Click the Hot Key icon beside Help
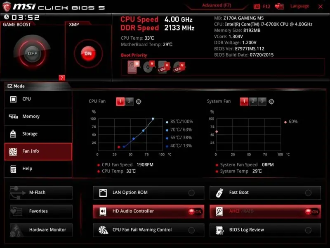The width and height of the screenshot is (330, 248). tap(13, 169)
